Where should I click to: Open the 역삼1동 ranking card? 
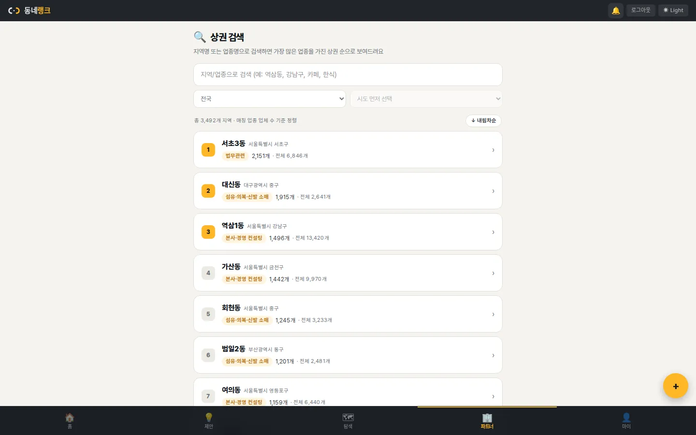point(348,232)
